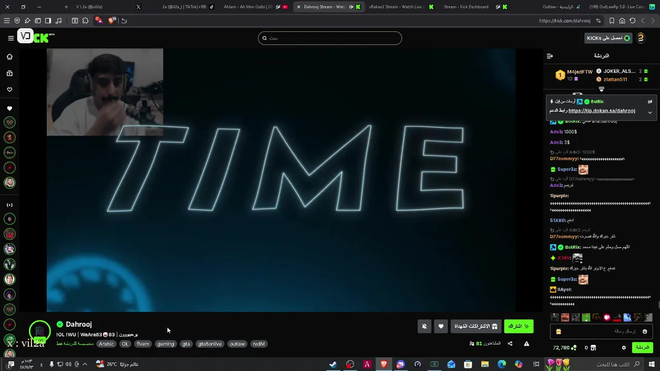Click the search field on Kick
Screen dimensions: 660x371
330,38
